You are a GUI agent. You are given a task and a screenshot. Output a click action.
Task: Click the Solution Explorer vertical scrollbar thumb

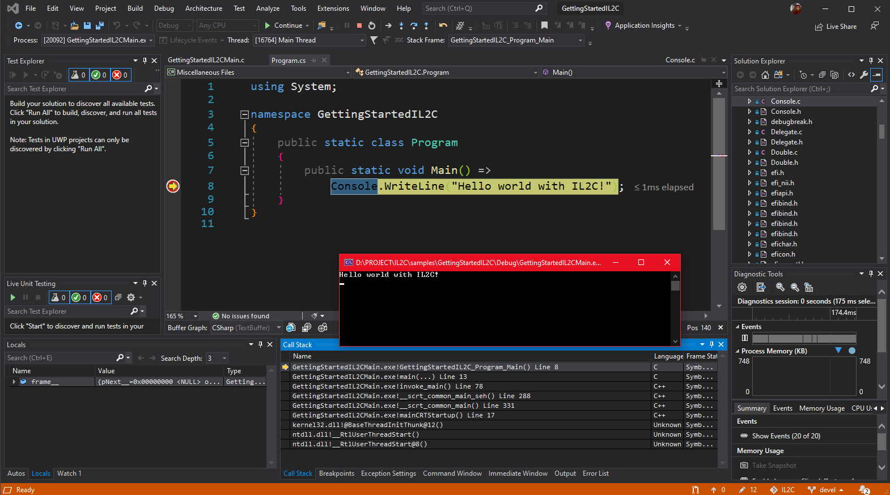(x=882, y=131)
